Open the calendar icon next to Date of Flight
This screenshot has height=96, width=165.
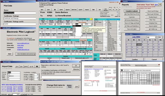46,22
